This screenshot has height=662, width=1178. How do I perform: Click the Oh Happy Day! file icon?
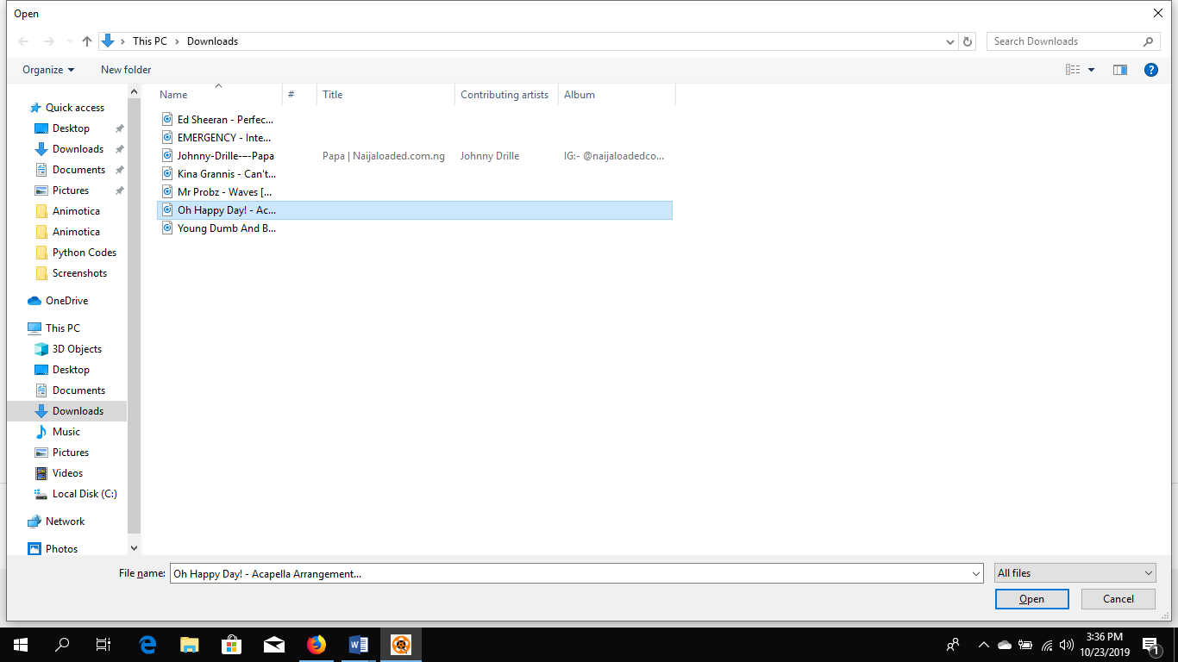(168, 210)
